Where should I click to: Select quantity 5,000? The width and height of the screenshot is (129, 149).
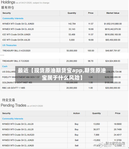[72, 40]
